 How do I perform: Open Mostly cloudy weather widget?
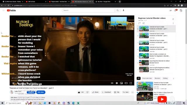point(151,103)
